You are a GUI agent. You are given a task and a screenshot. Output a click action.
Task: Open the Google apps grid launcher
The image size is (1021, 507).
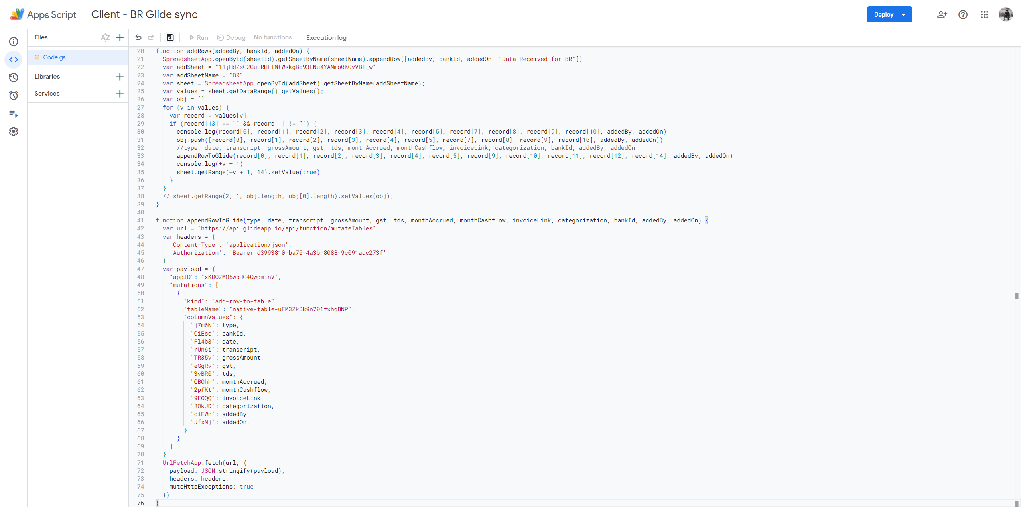pyautogui.click(x=984, y=14)
